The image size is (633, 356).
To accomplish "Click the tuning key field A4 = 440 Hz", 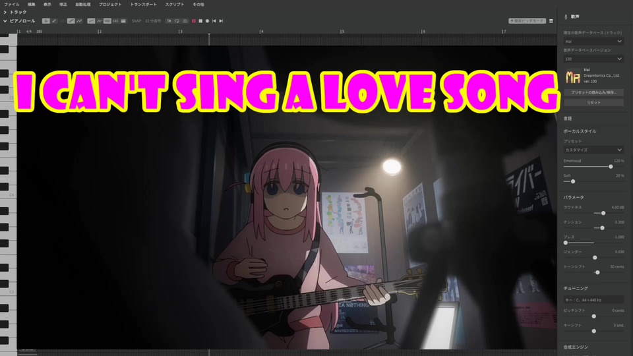I will [x=593, y=300].
